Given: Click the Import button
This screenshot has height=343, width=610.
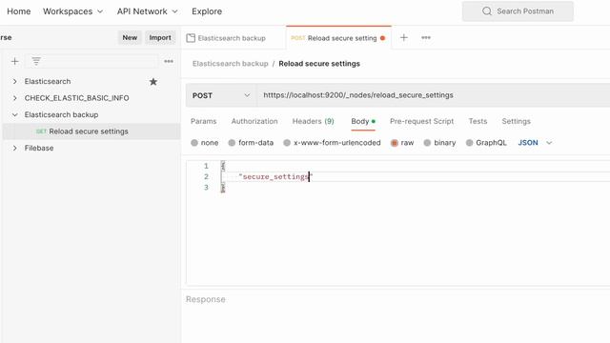Looking at the screenshot, I should click(x=160, y=38).
